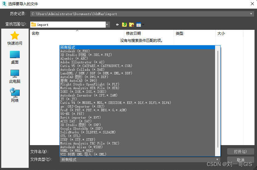Choose VRML (*.WRL,*.WRZ) format
Image resolution: width=257 pixels, height=170 pixels.
137,151
